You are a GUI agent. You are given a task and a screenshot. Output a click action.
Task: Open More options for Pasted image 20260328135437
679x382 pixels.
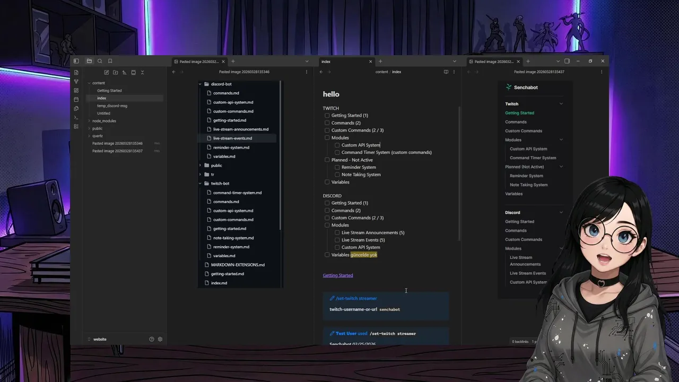[601, 72]
